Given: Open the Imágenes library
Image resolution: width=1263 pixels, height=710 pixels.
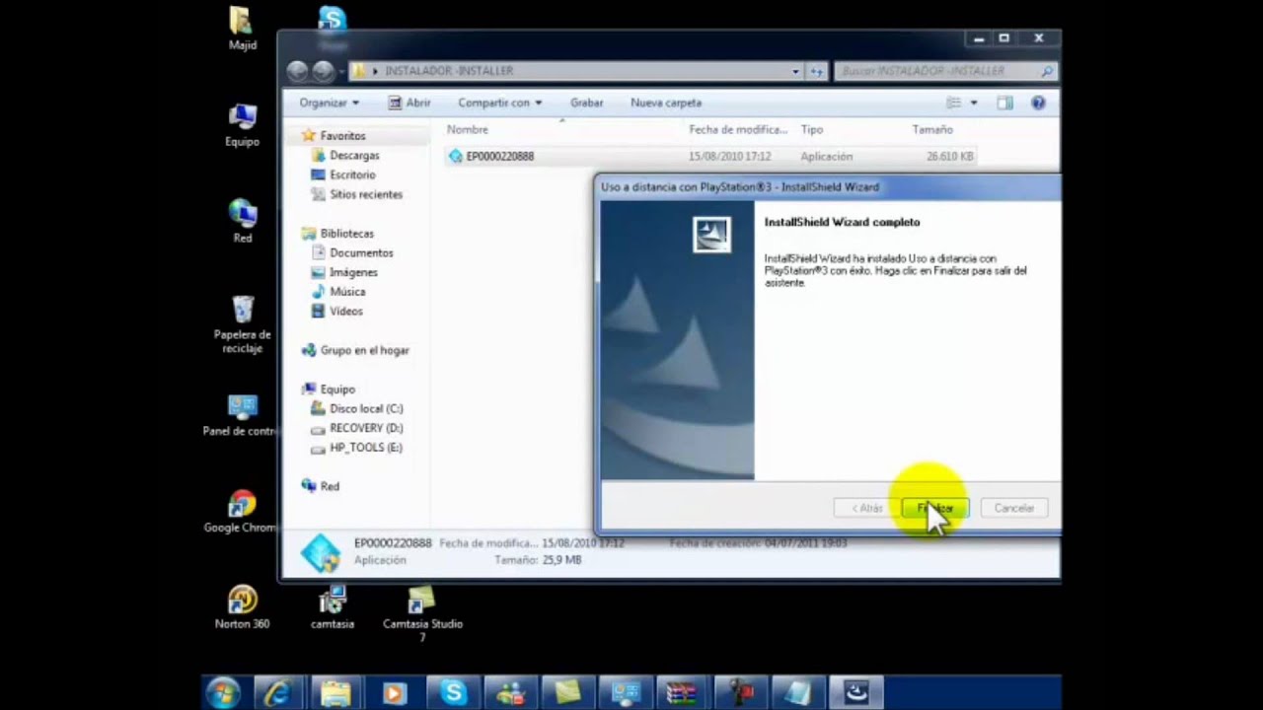Looking at the screenshot, I should pos(353,273).
